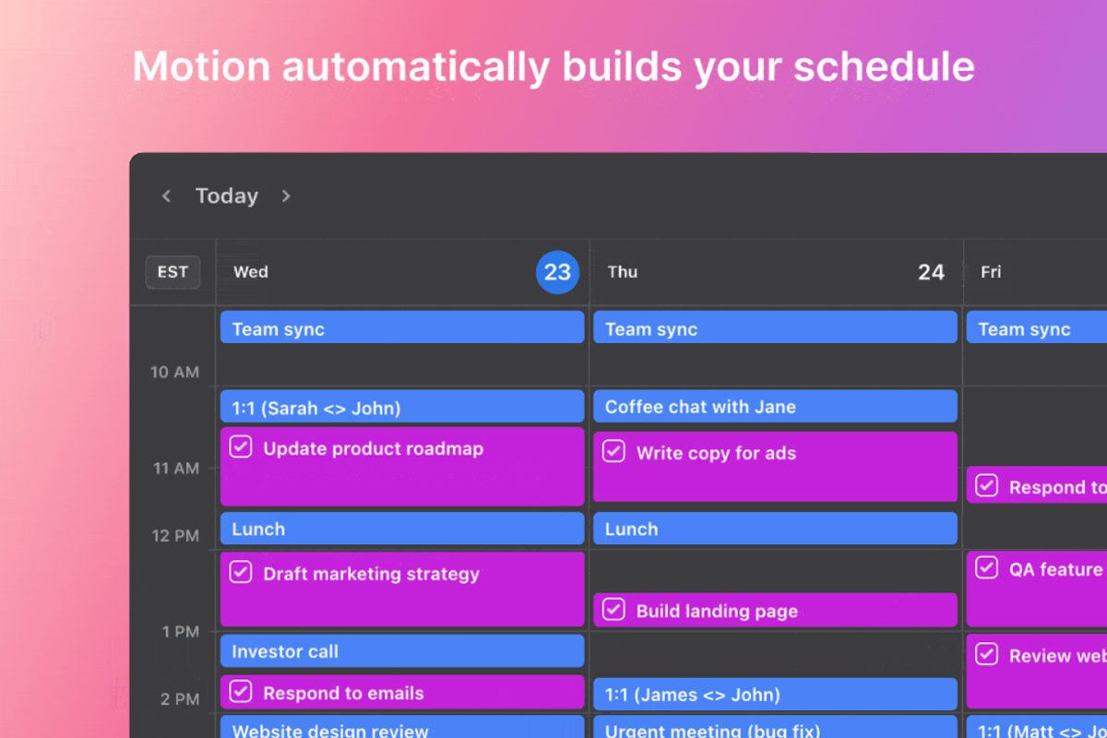1107x738 pixels.
Task: Expand the previous day with the left arrow
Action: [166, 196]
